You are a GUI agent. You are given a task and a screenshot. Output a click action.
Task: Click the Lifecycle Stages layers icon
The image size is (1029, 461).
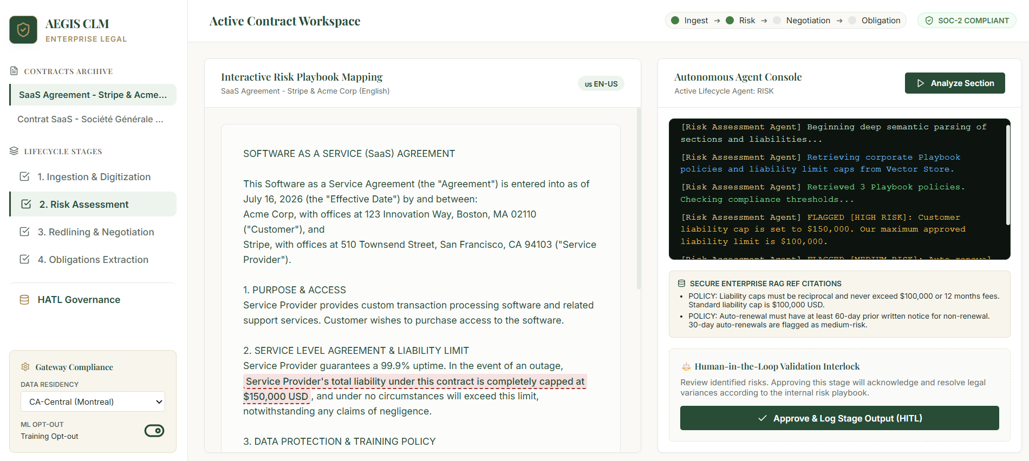(14, 151)
